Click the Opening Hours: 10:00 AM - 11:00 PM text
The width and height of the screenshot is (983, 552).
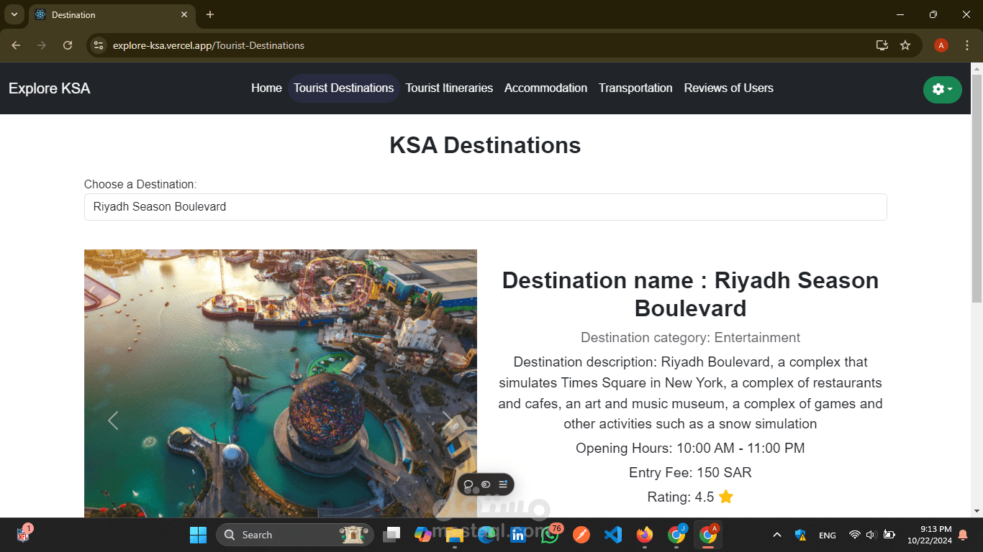pyautogui.click(x=690, y=448)
